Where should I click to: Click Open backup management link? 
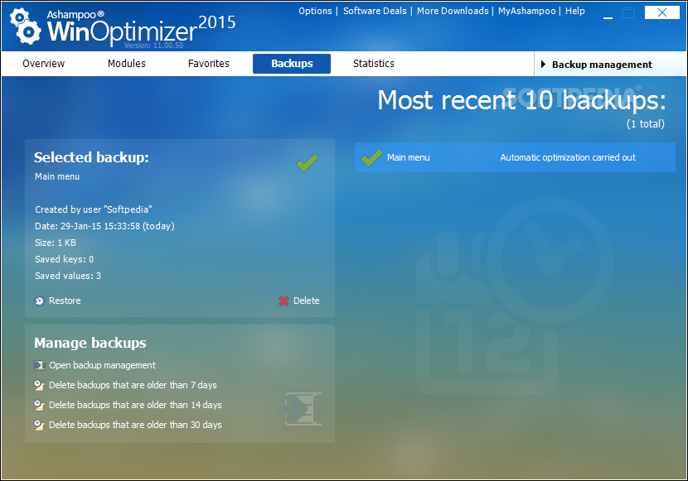pos(102,365)
